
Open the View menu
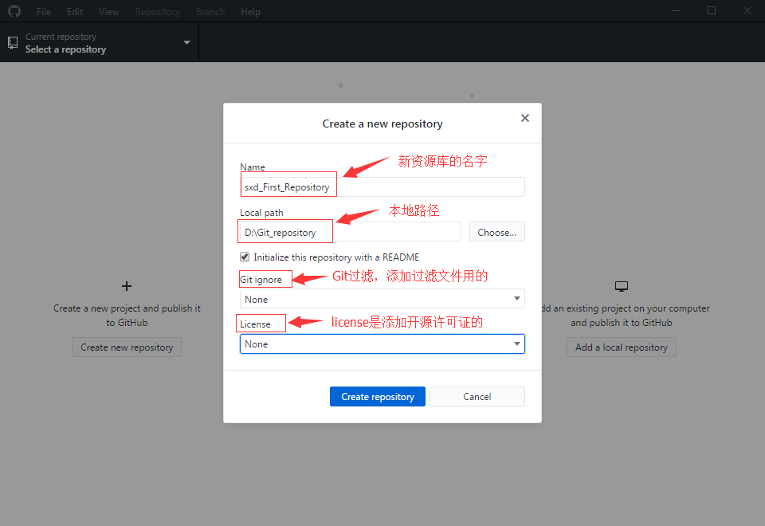click(108, 12)
